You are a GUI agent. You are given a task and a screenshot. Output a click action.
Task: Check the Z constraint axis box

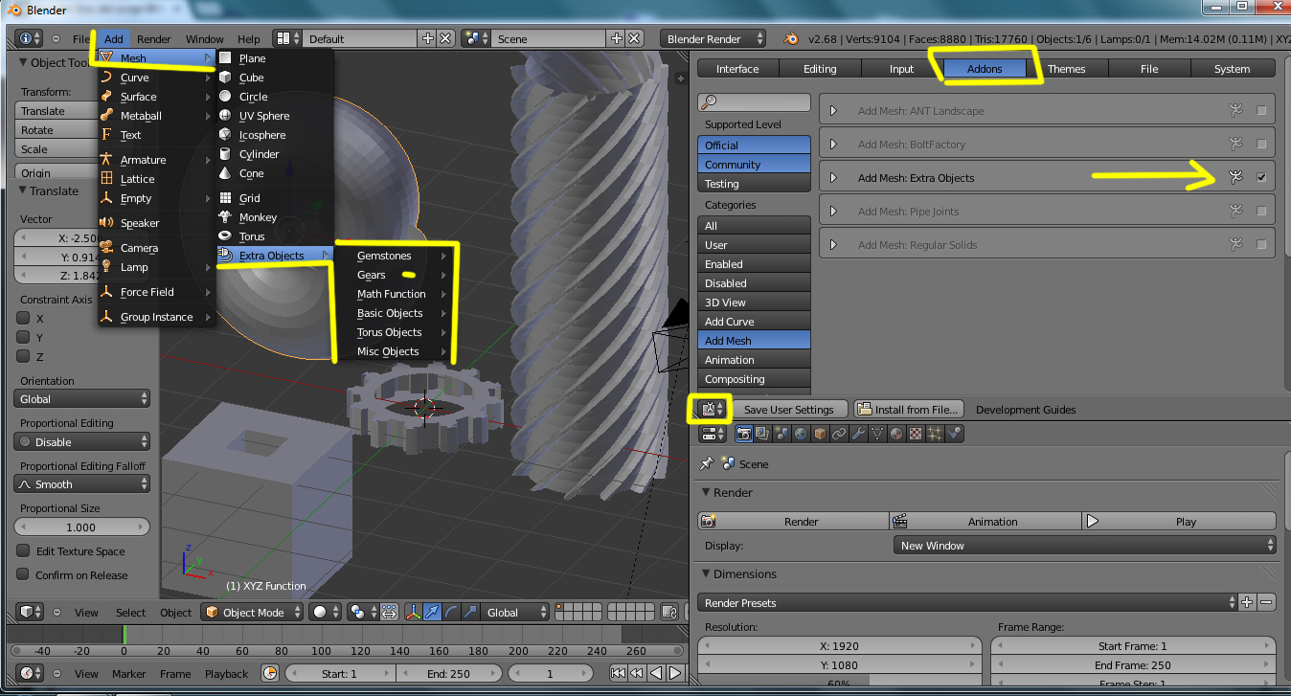(x=24, y=356)
